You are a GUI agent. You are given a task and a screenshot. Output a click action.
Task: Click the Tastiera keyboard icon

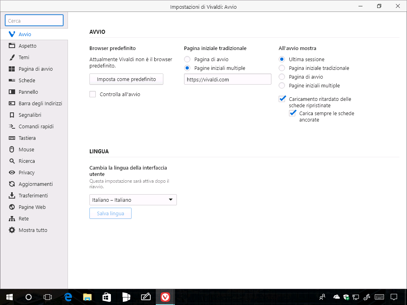coord(12,138)
